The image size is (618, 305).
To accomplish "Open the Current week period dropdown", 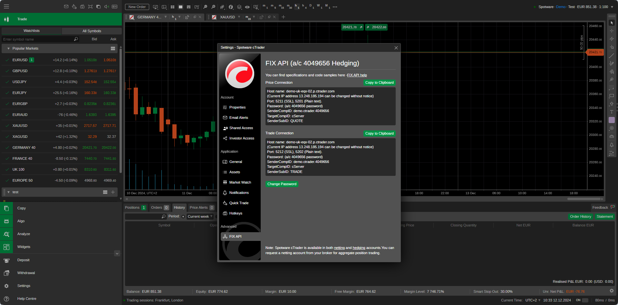I will point(200,216).
